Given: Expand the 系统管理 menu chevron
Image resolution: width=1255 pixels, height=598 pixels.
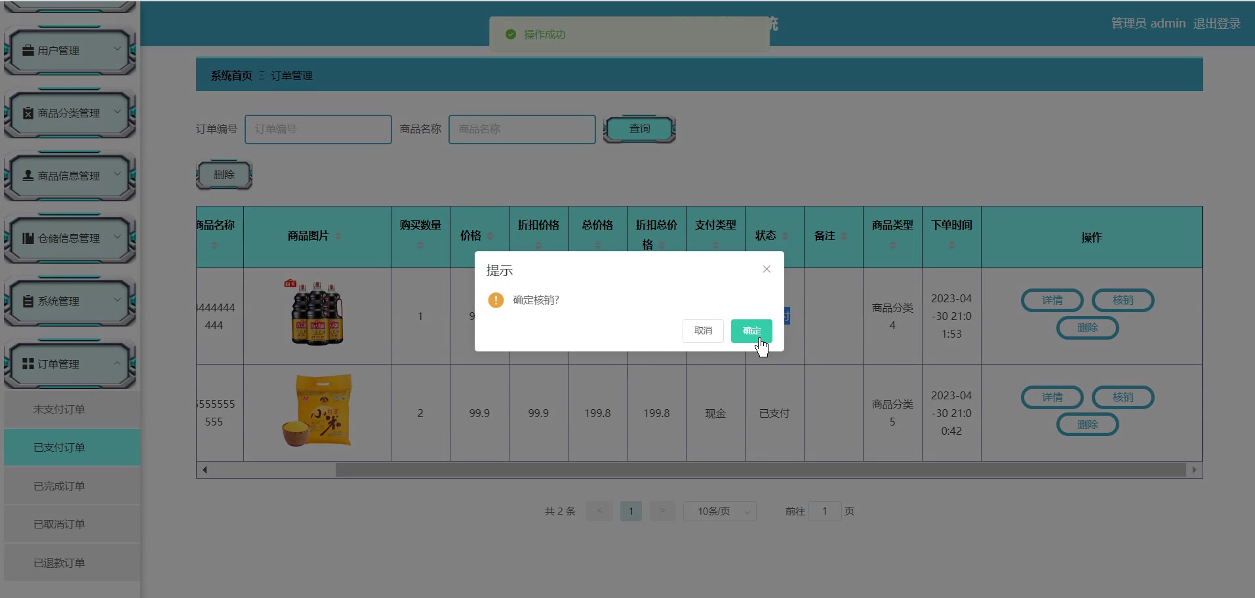Looking at the screenshot, I should (117, 300).
